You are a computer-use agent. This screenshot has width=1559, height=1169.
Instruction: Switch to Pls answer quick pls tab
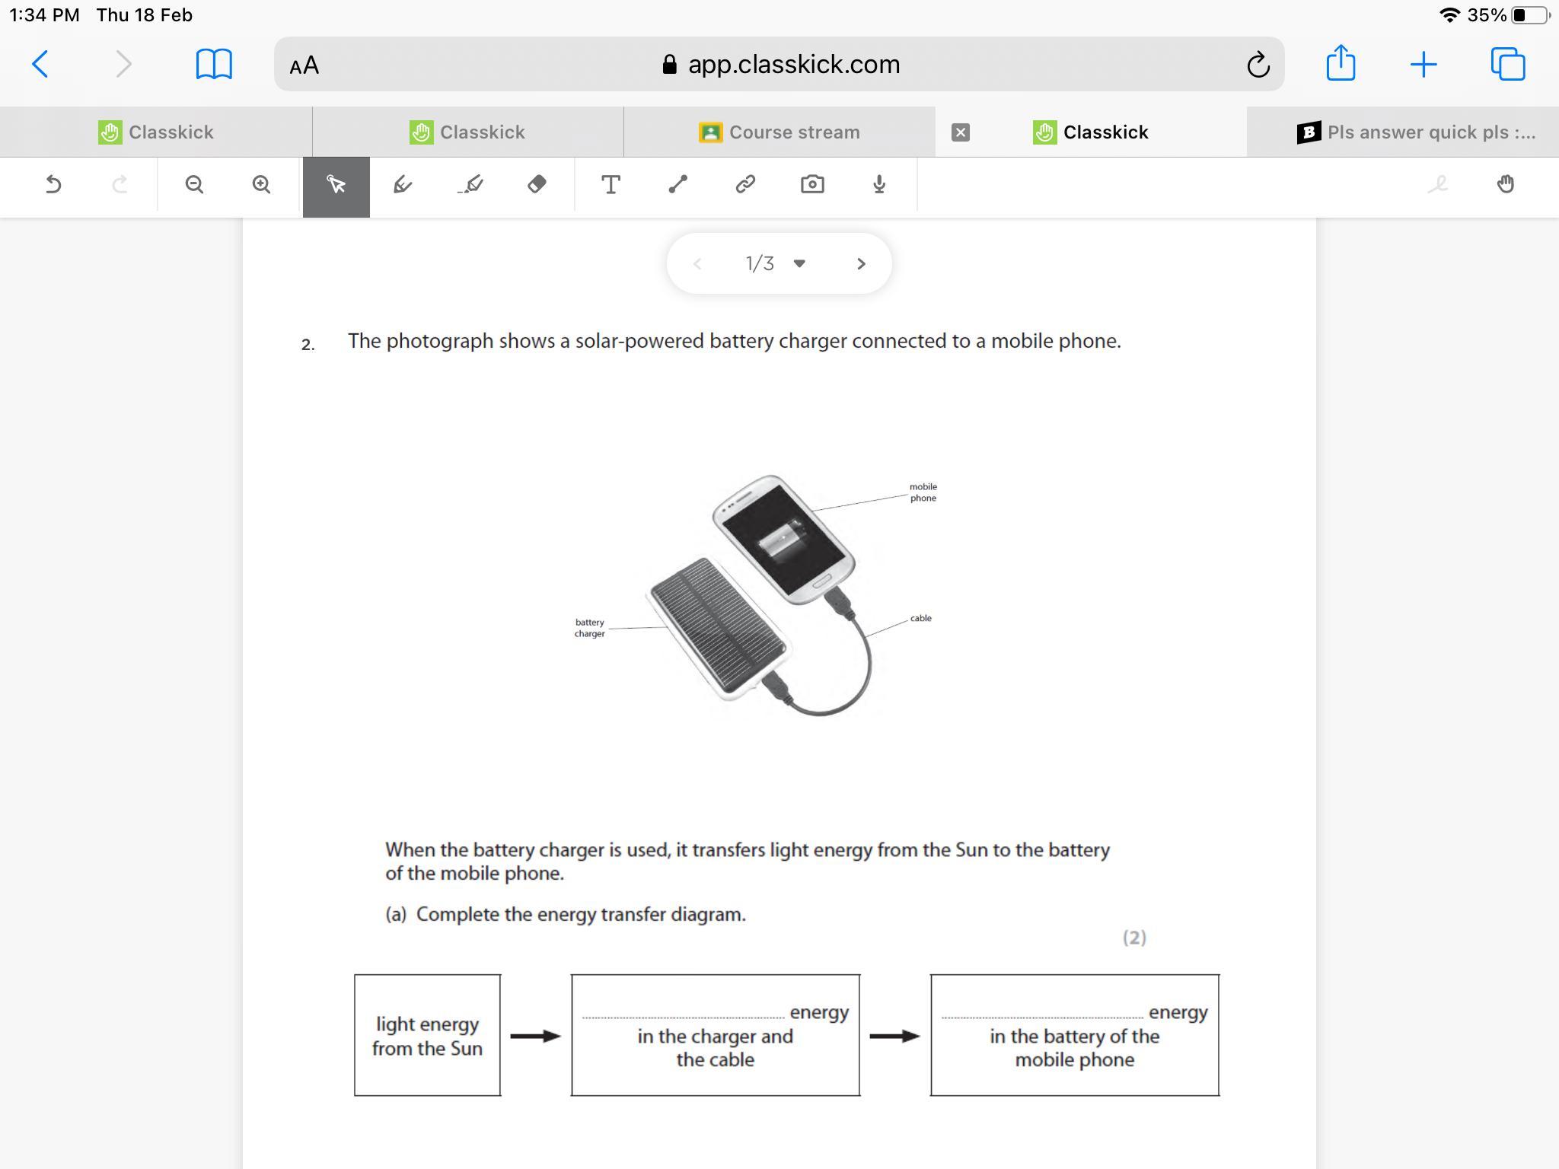click(x=1416, y=132)
